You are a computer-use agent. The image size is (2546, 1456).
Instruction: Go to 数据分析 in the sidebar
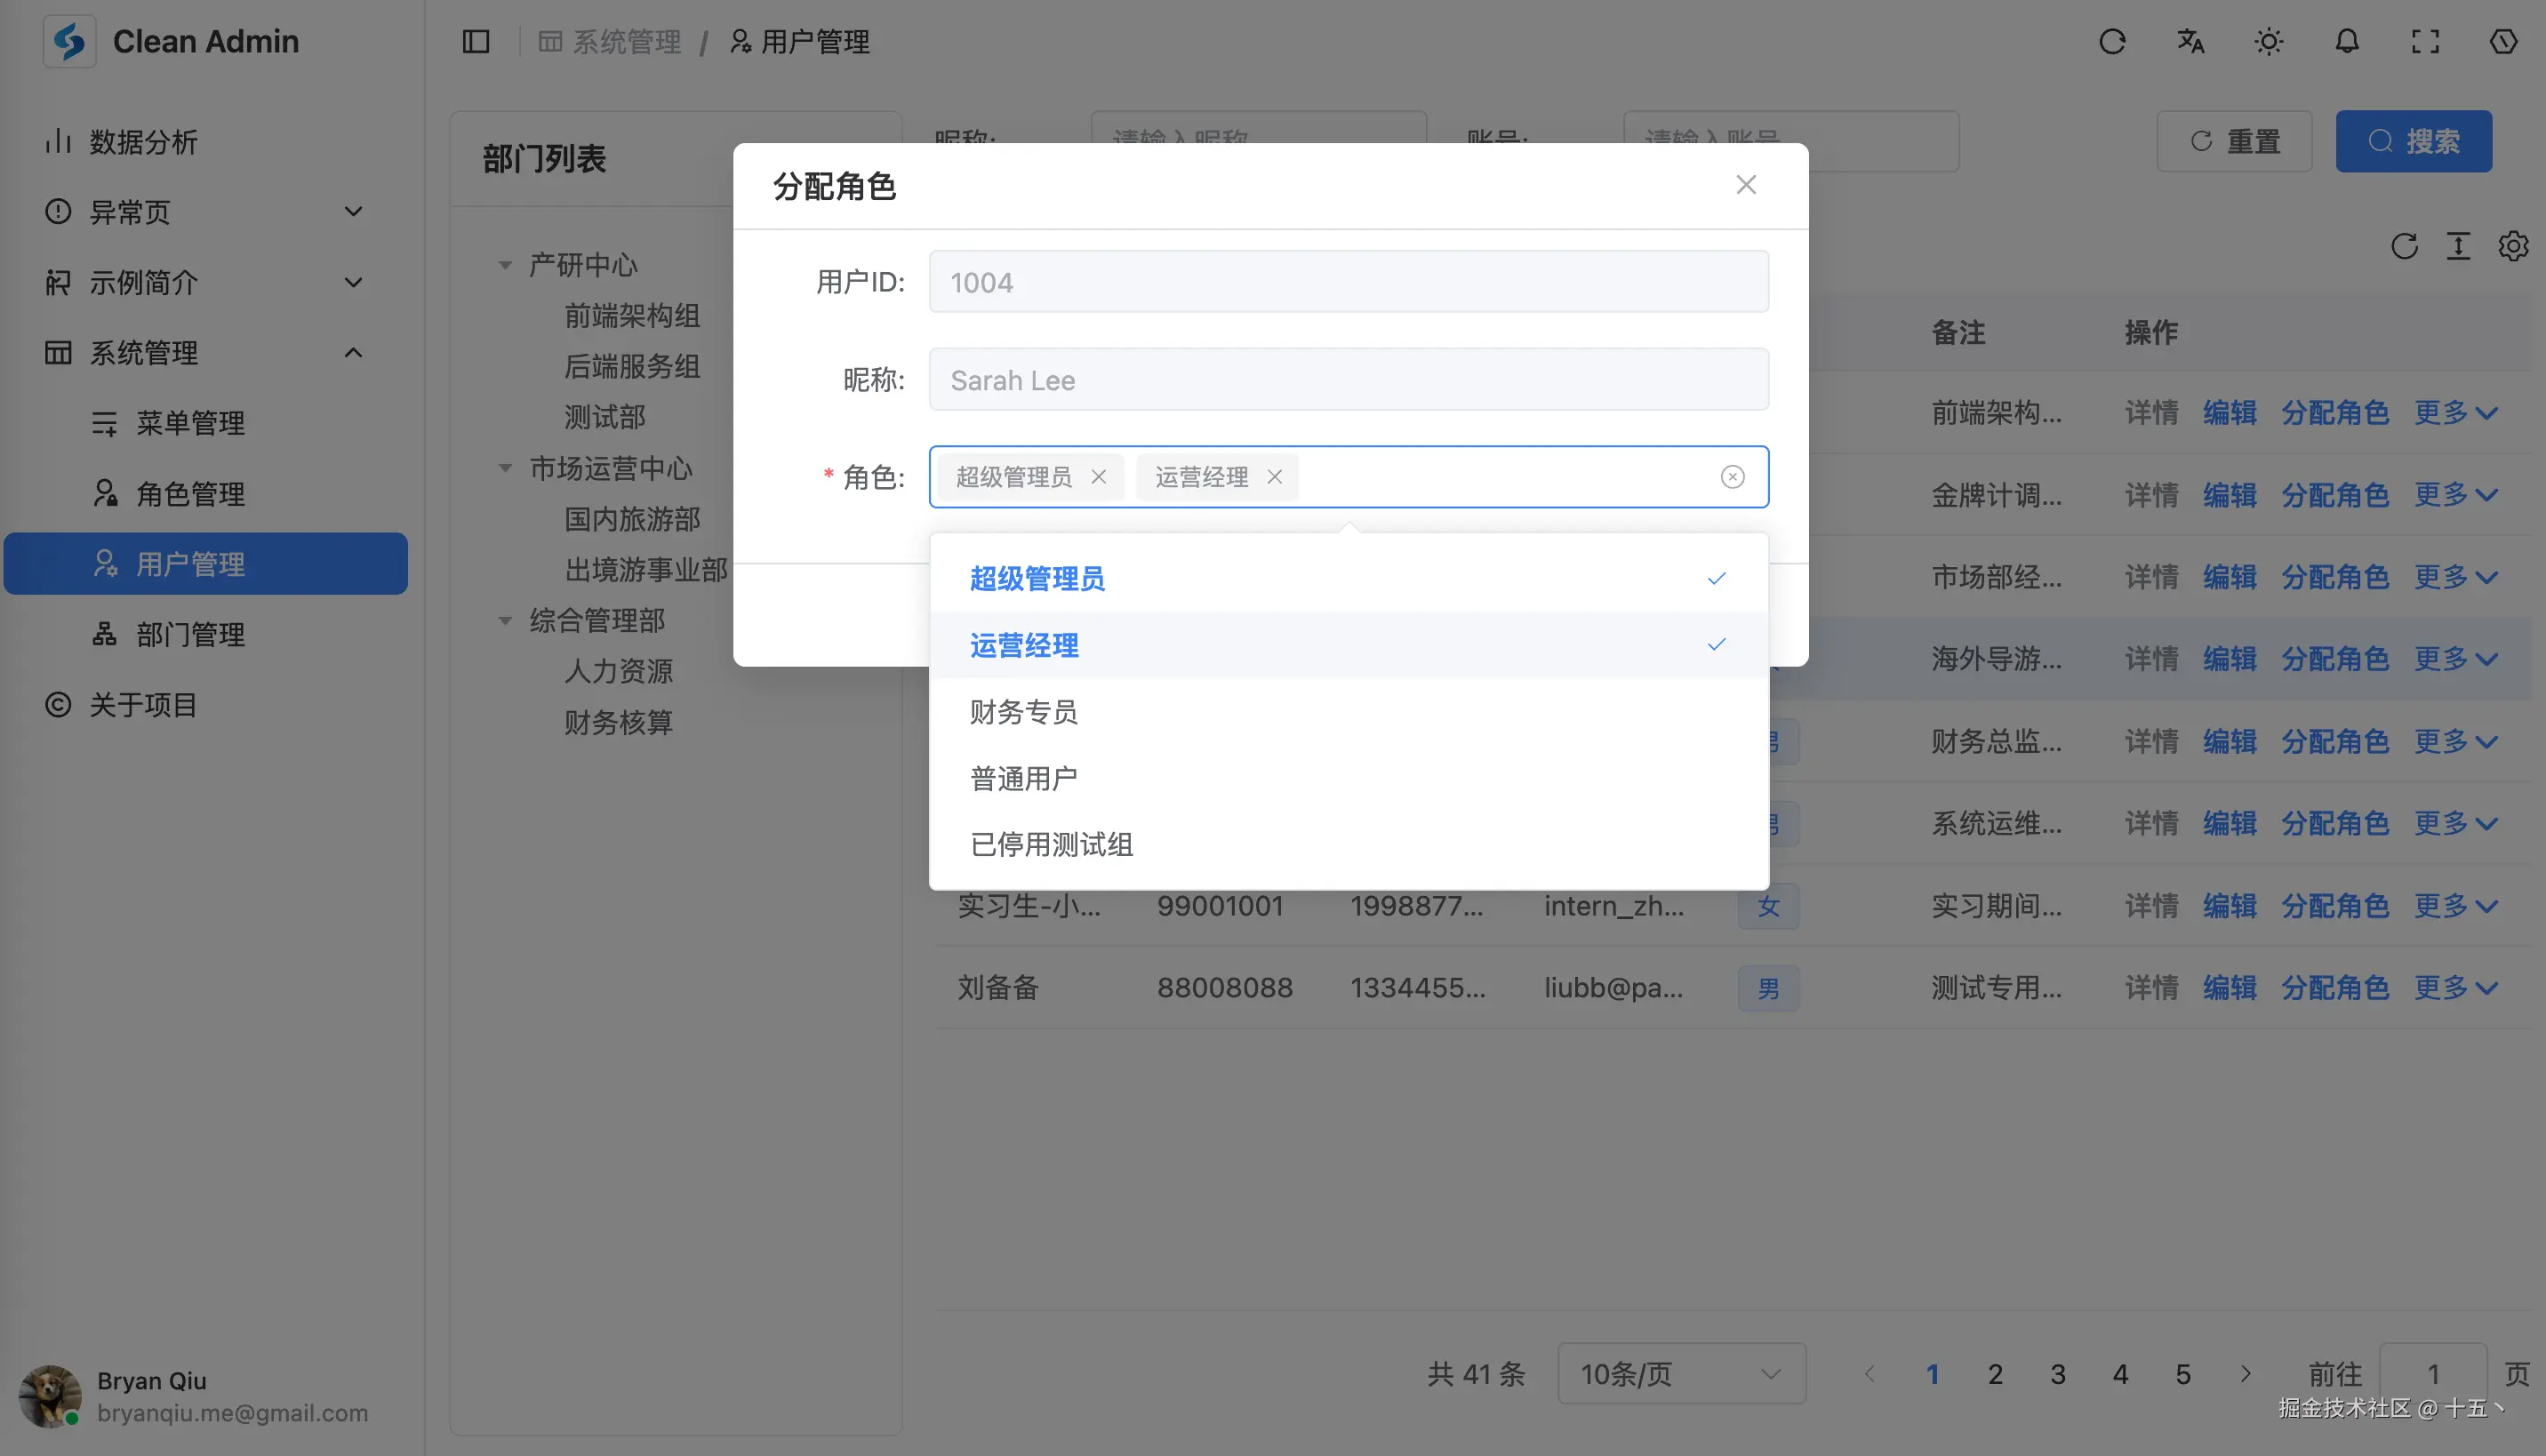(144, 142)
